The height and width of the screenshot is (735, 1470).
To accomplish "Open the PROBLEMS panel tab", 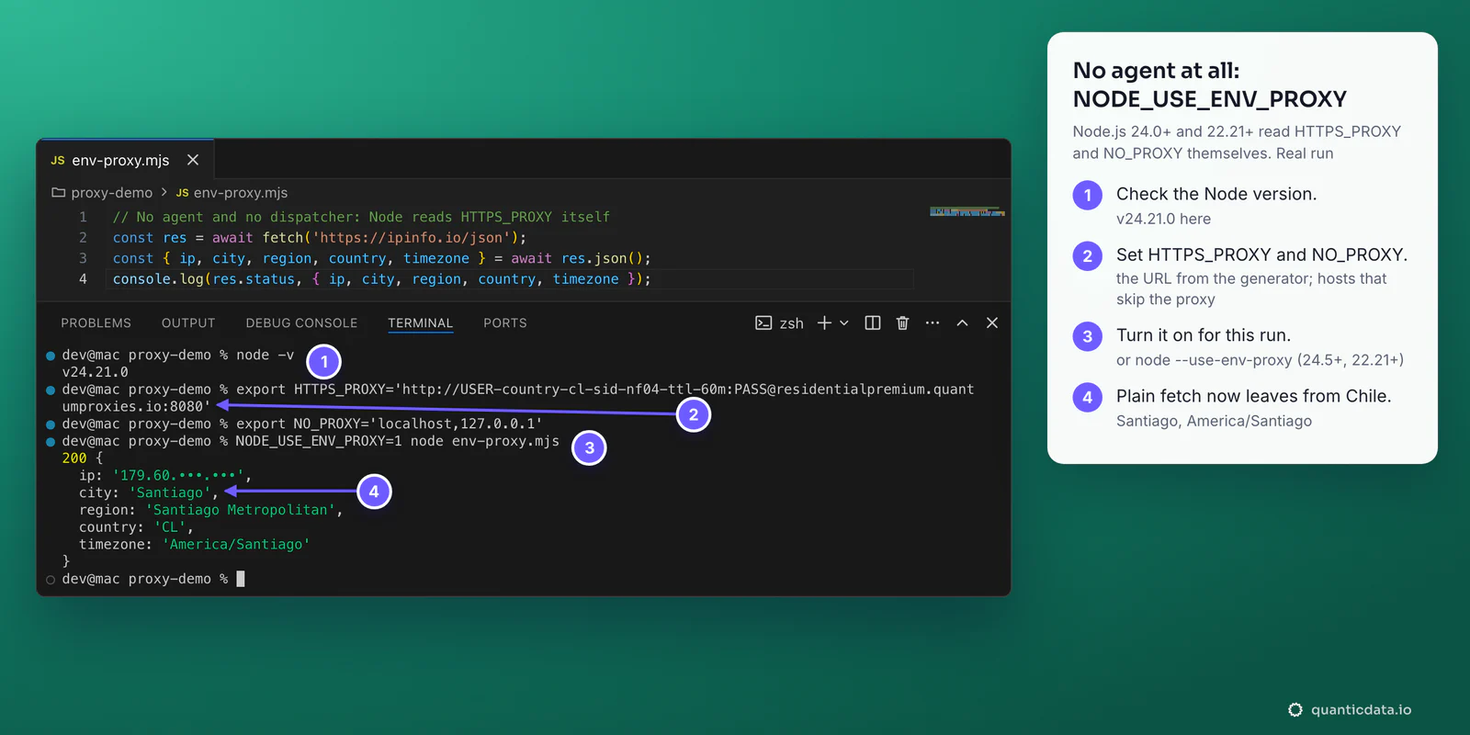I will (x=96, y=323).
